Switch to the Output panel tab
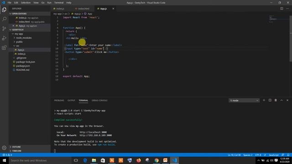The height and width of the screenshot is (164, 292). (71, 100)
